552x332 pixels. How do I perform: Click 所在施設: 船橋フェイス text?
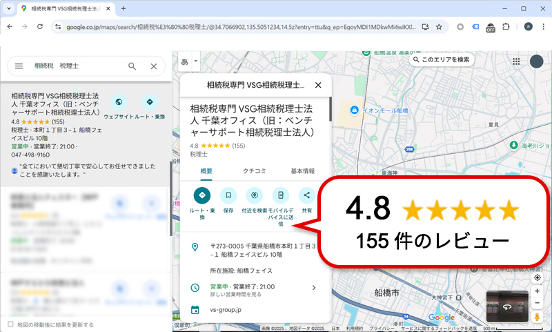(x=241, y=271)
